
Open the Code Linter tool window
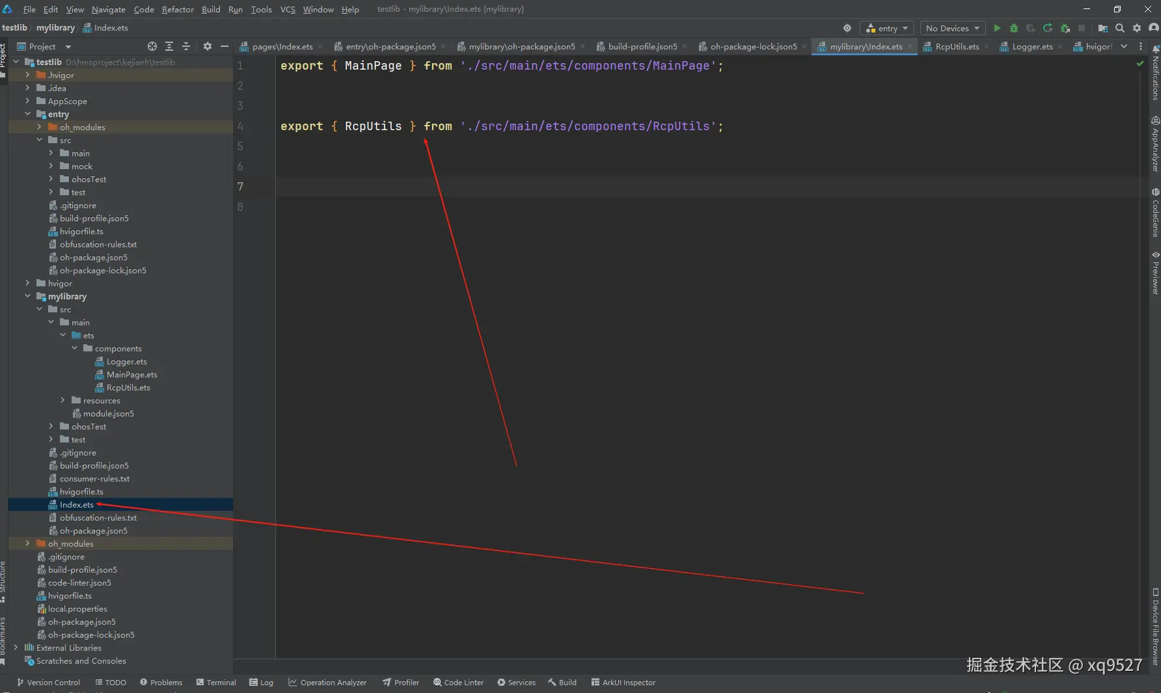459,683
